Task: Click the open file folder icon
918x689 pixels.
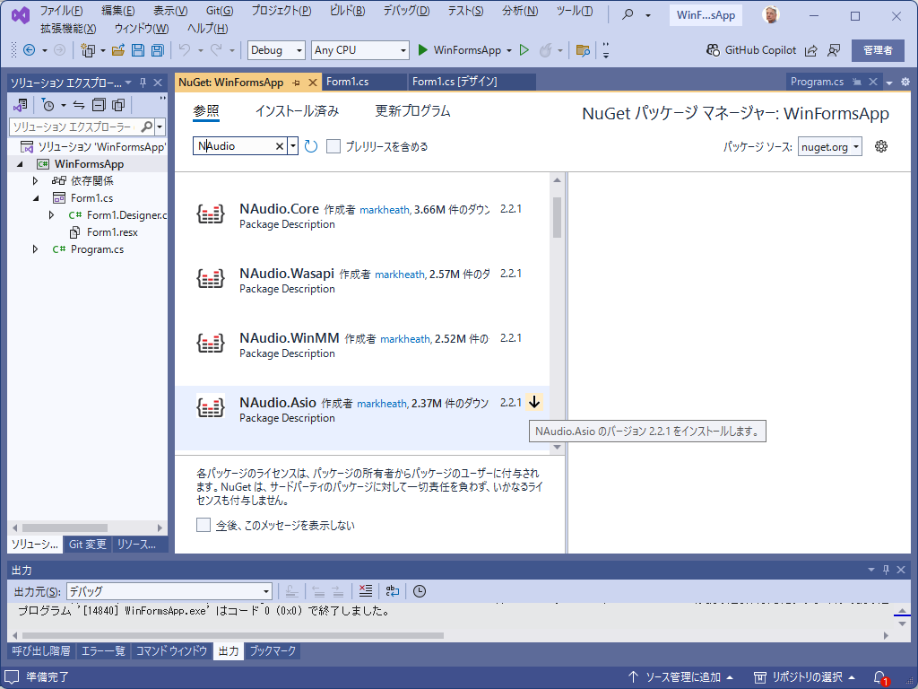Action: point(118,50)
